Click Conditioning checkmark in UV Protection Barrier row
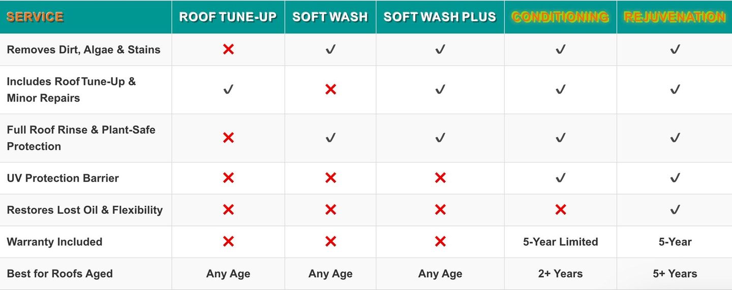The width and height of the screenshot is (732, 290). 560,178
